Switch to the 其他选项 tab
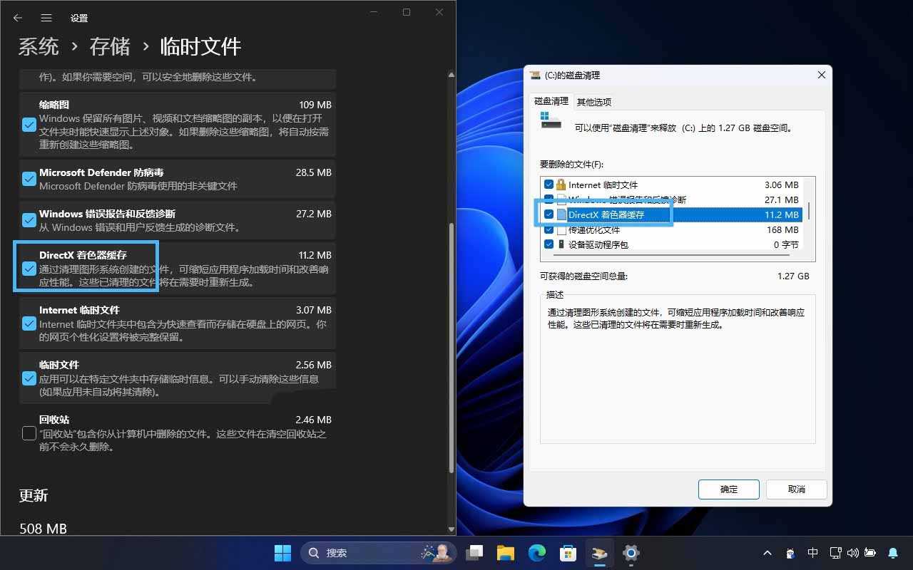913x570 pixels. [594, 101]
